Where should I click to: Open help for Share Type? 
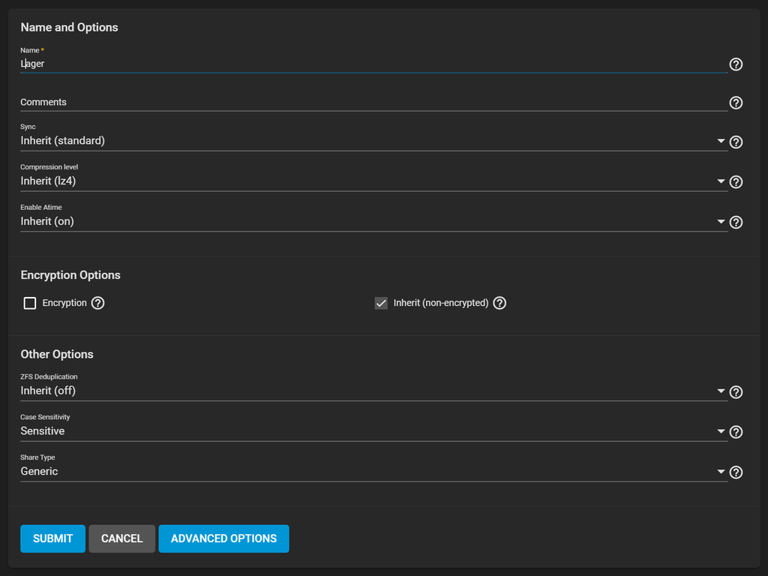click(x=736, y=472)
